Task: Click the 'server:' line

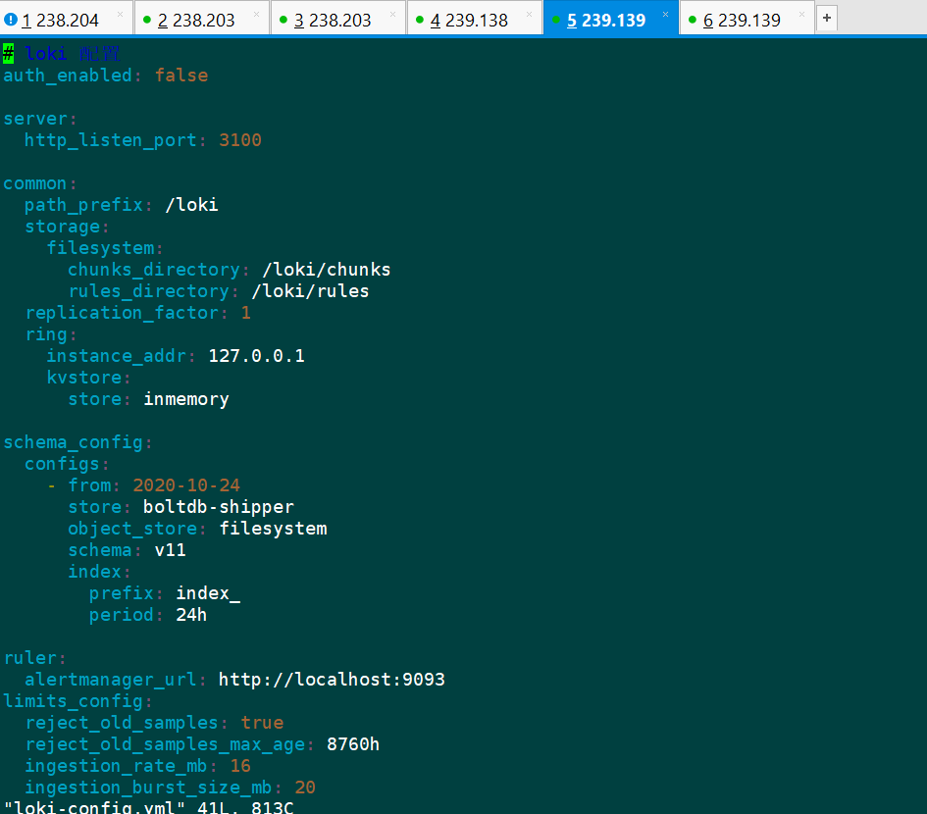Action: (x=40, y=119)
